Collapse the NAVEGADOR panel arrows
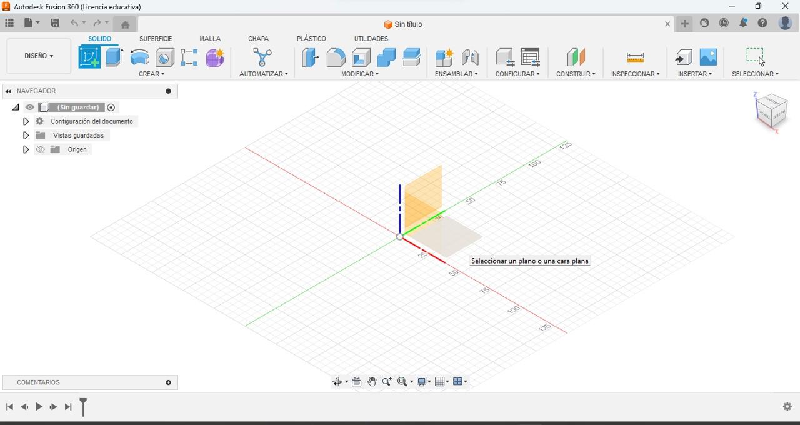Screen dimensions: 800x425 (8, 91)
